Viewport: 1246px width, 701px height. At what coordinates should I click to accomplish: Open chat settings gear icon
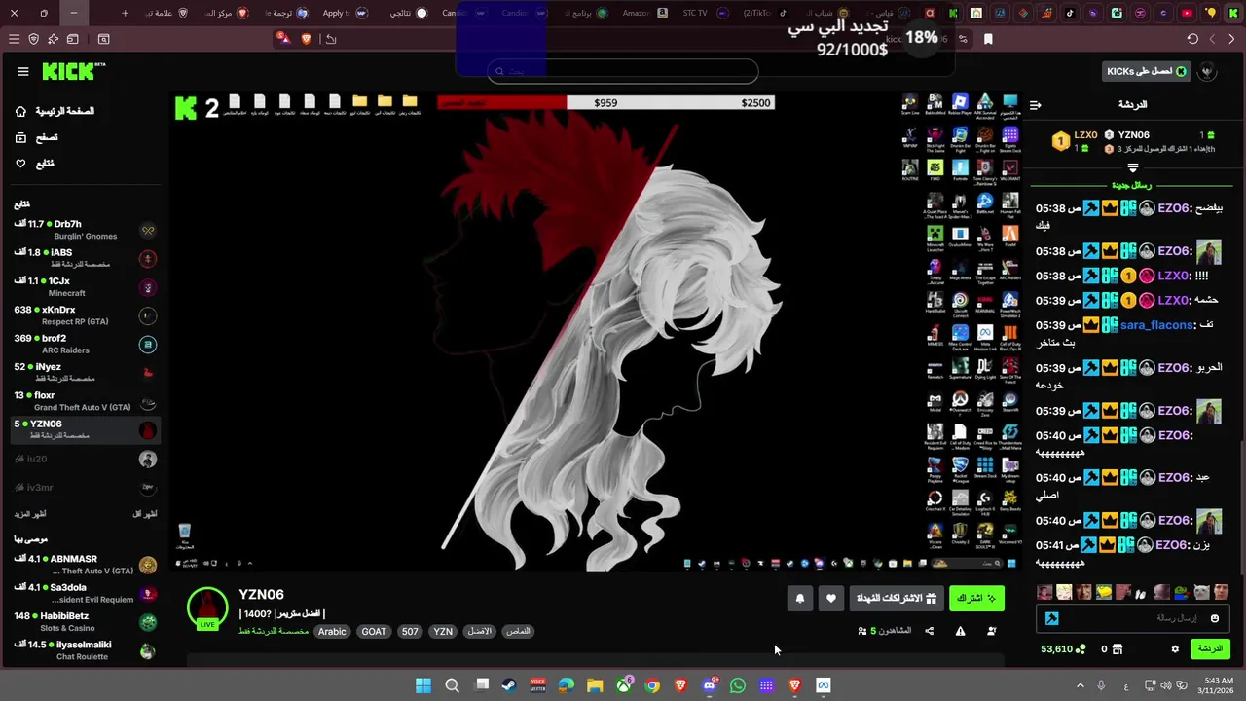pos(1175,649)
